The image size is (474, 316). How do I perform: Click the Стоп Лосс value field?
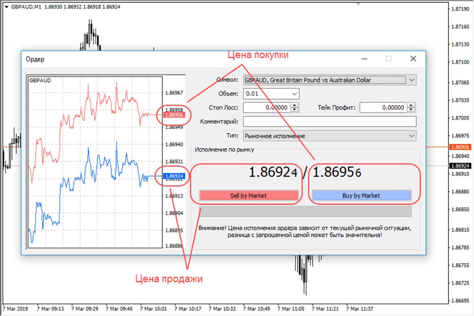(x=266, y=107)
